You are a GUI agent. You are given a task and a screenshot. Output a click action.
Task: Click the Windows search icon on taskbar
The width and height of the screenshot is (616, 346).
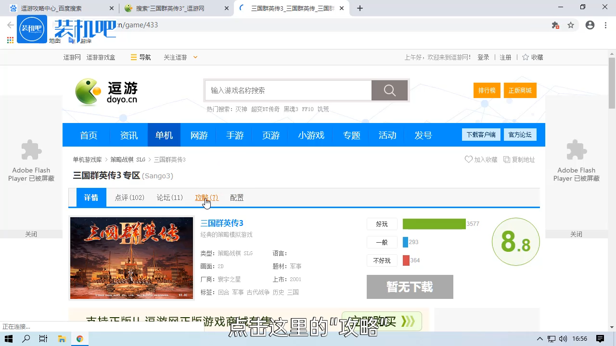26,339
